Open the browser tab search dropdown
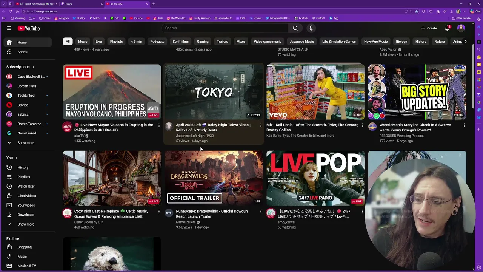The image size is (483, 272). pos(4,4)
